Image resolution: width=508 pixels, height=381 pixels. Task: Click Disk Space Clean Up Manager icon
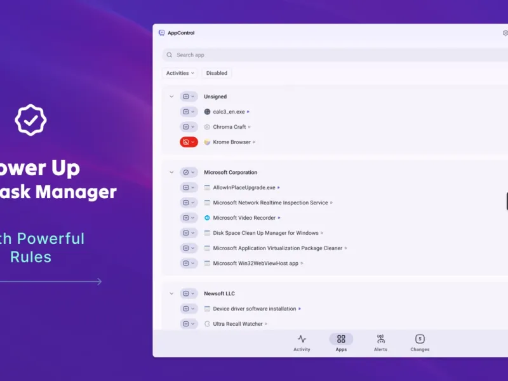click(208, 233)
